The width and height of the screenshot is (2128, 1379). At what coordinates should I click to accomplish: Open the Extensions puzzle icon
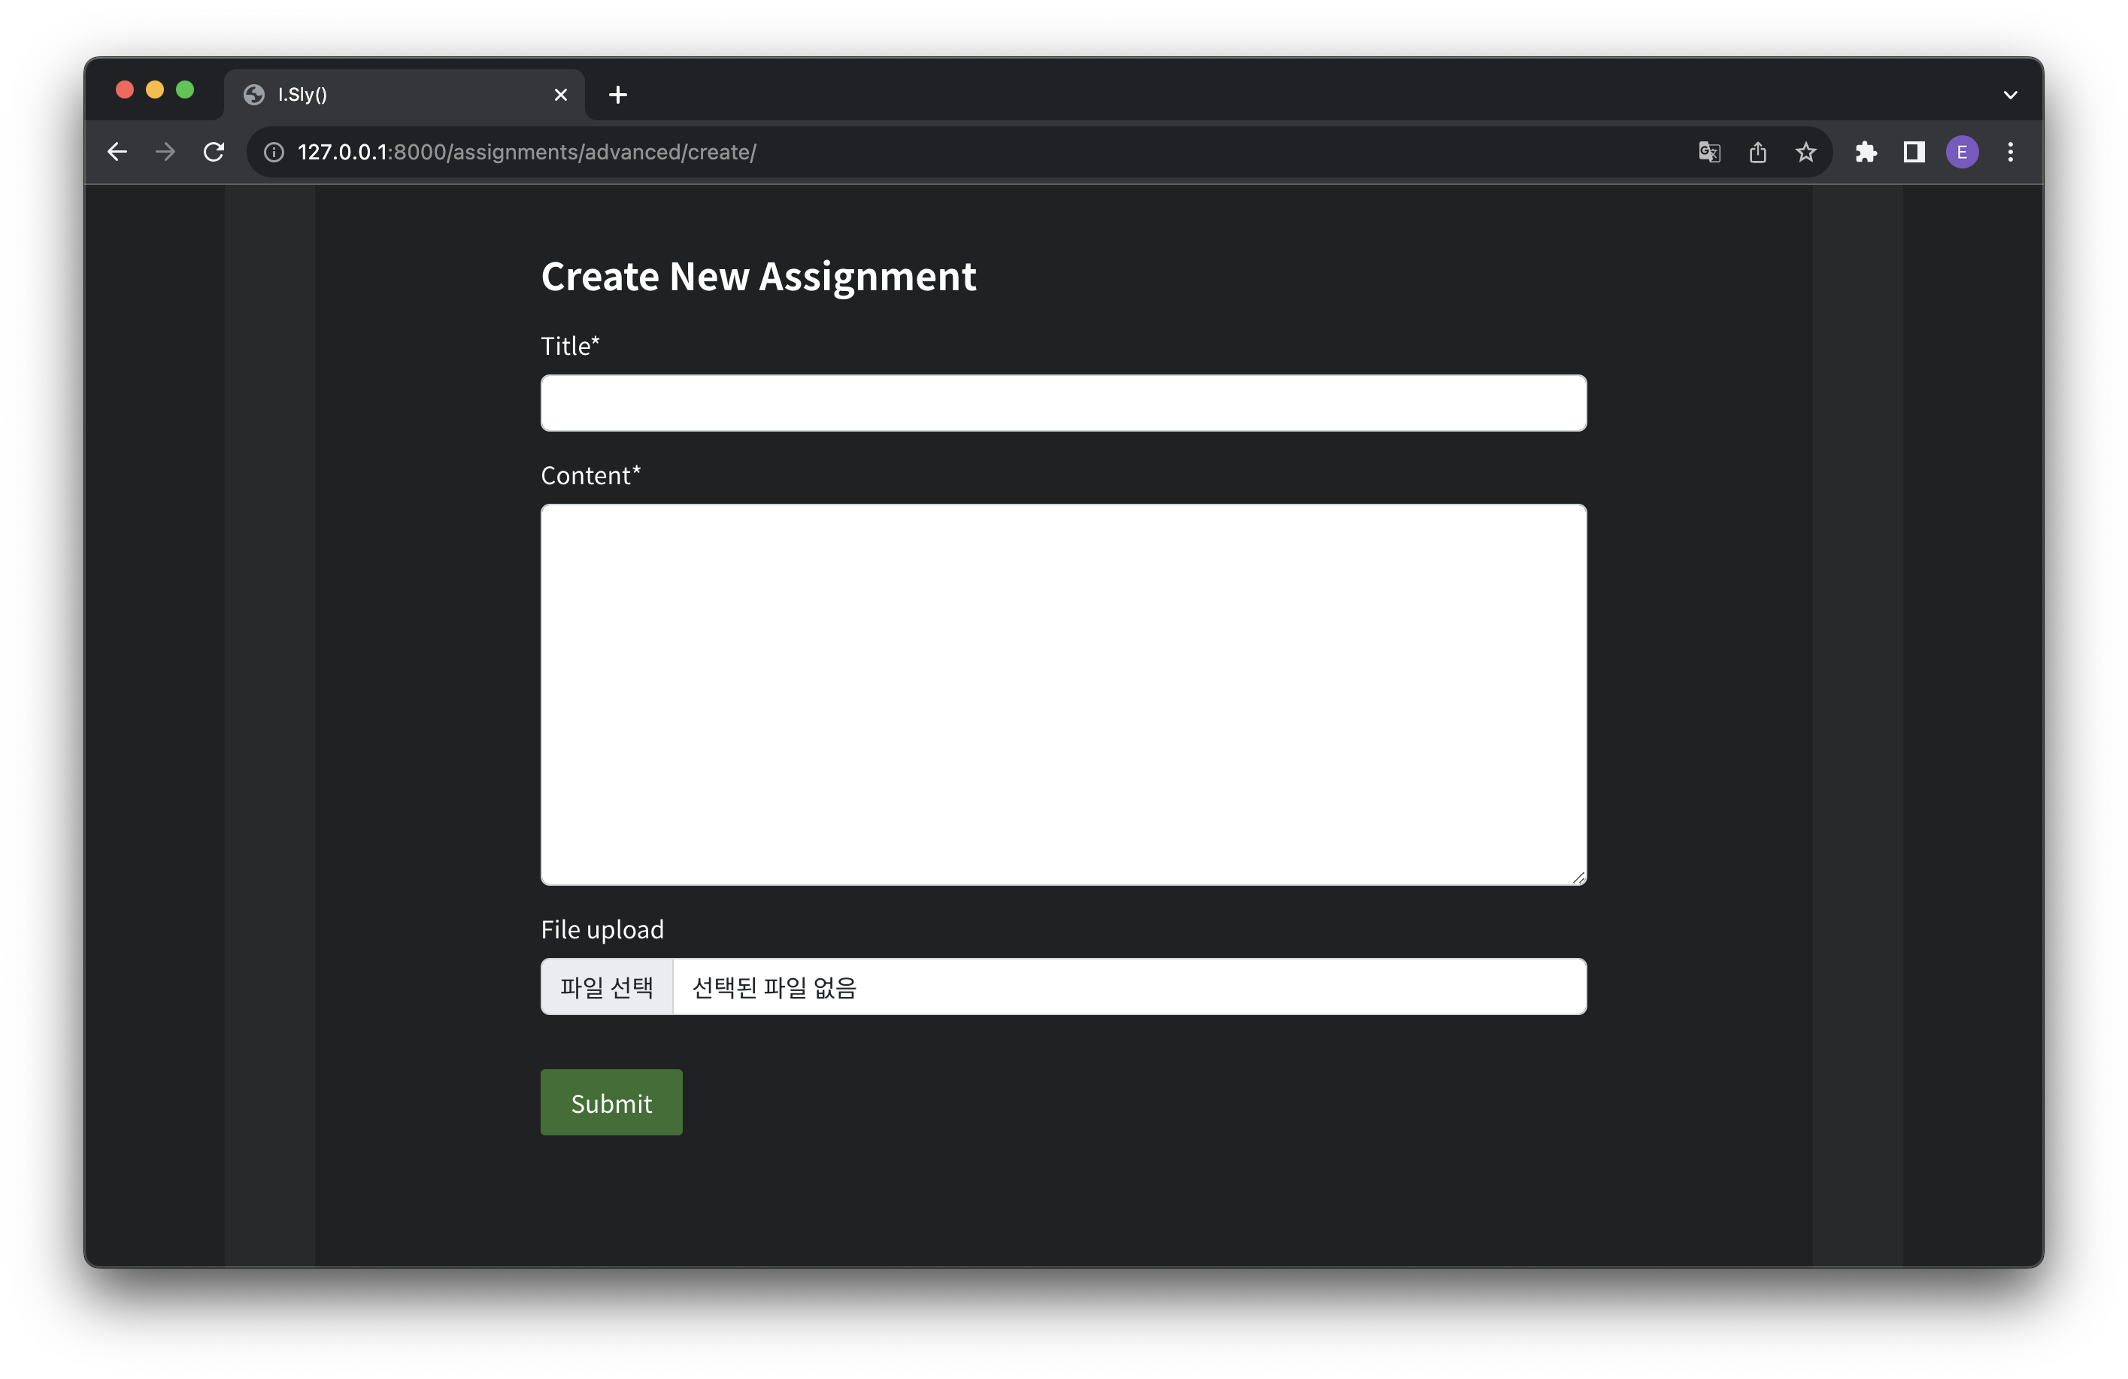pos(1865,152)
